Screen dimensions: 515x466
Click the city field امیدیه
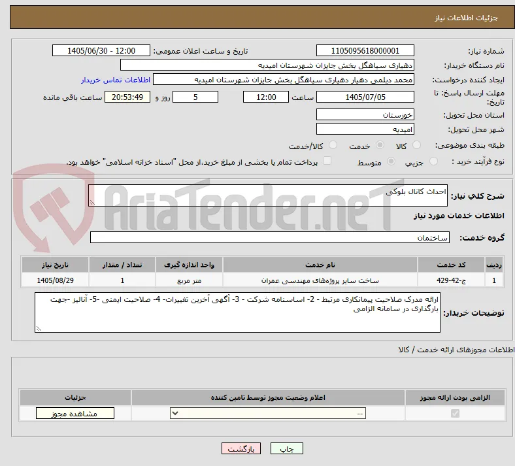(365, 129)
